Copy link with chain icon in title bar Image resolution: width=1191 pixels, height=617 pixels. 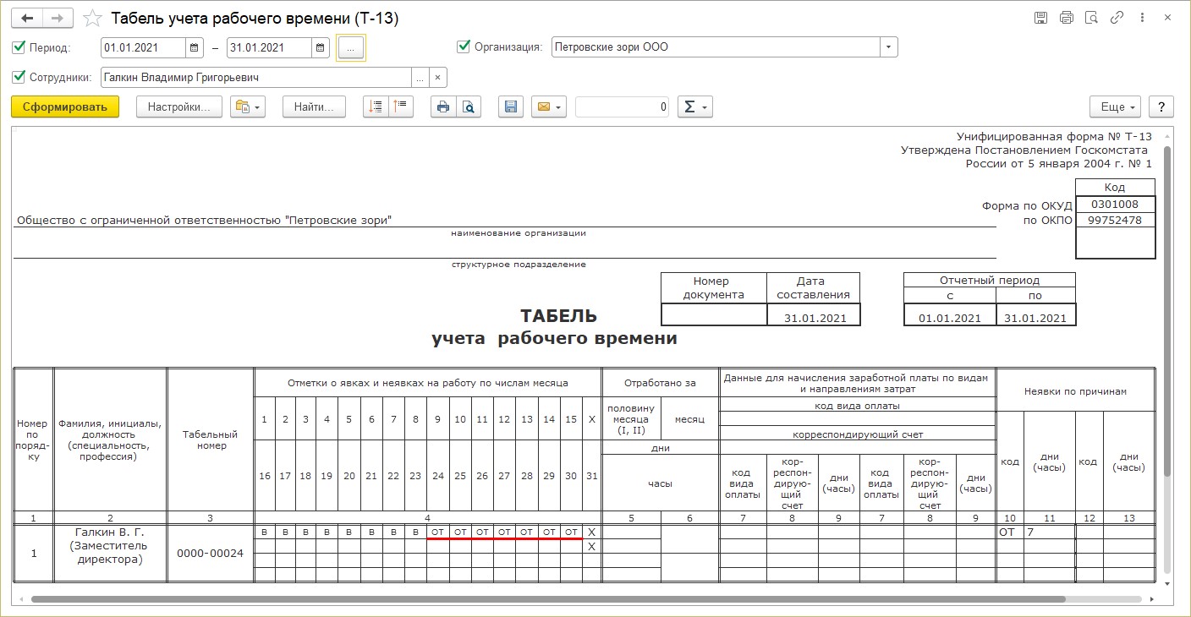pyautogui.click(x=1117, y=18)
